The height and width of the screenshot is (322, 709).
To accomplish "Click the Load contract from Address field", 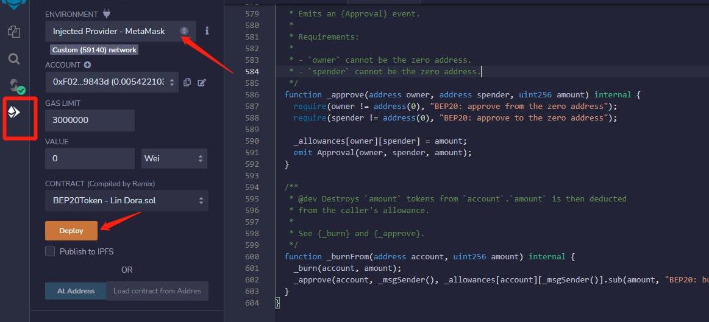I will pos(157,291).
